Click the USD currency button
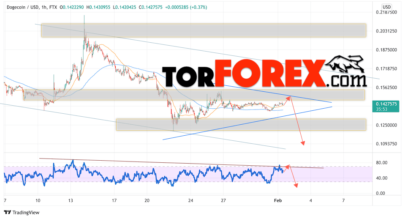 pyautogui.click(x=387, y=7)
